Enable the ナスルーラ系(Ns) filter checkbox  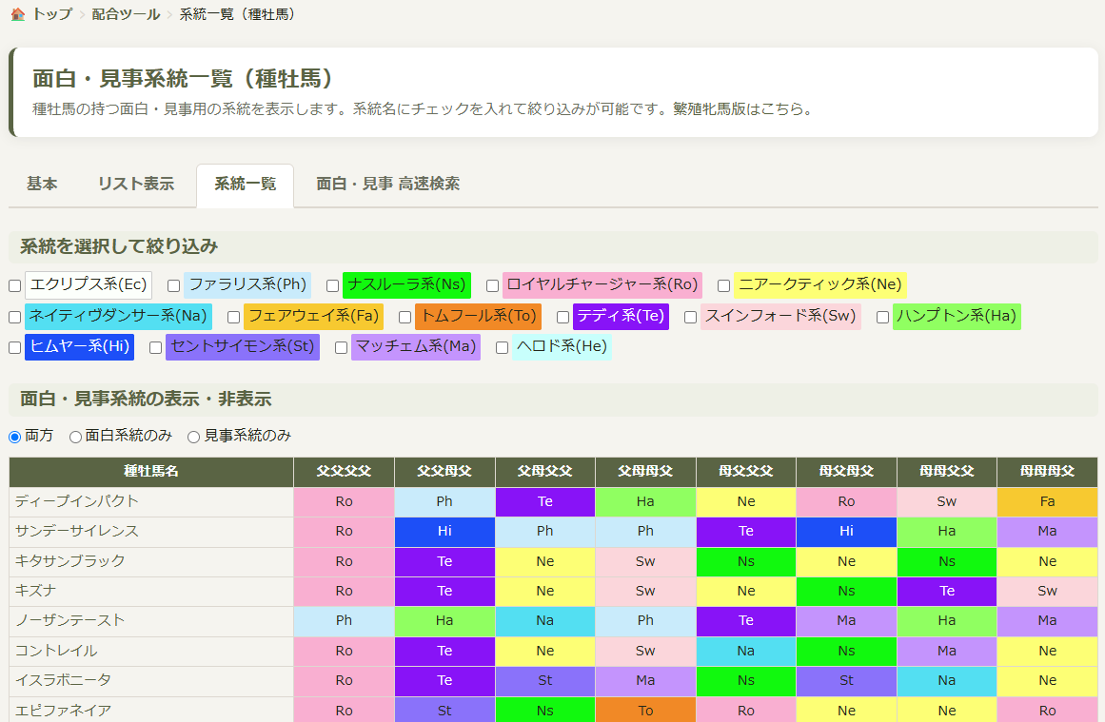click(x=333, y=285)
